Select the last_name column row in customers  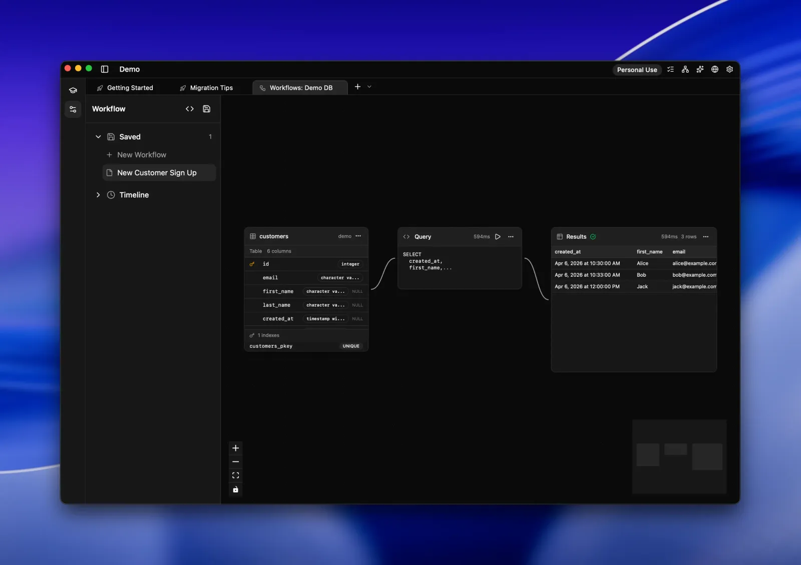pos(306,305)
